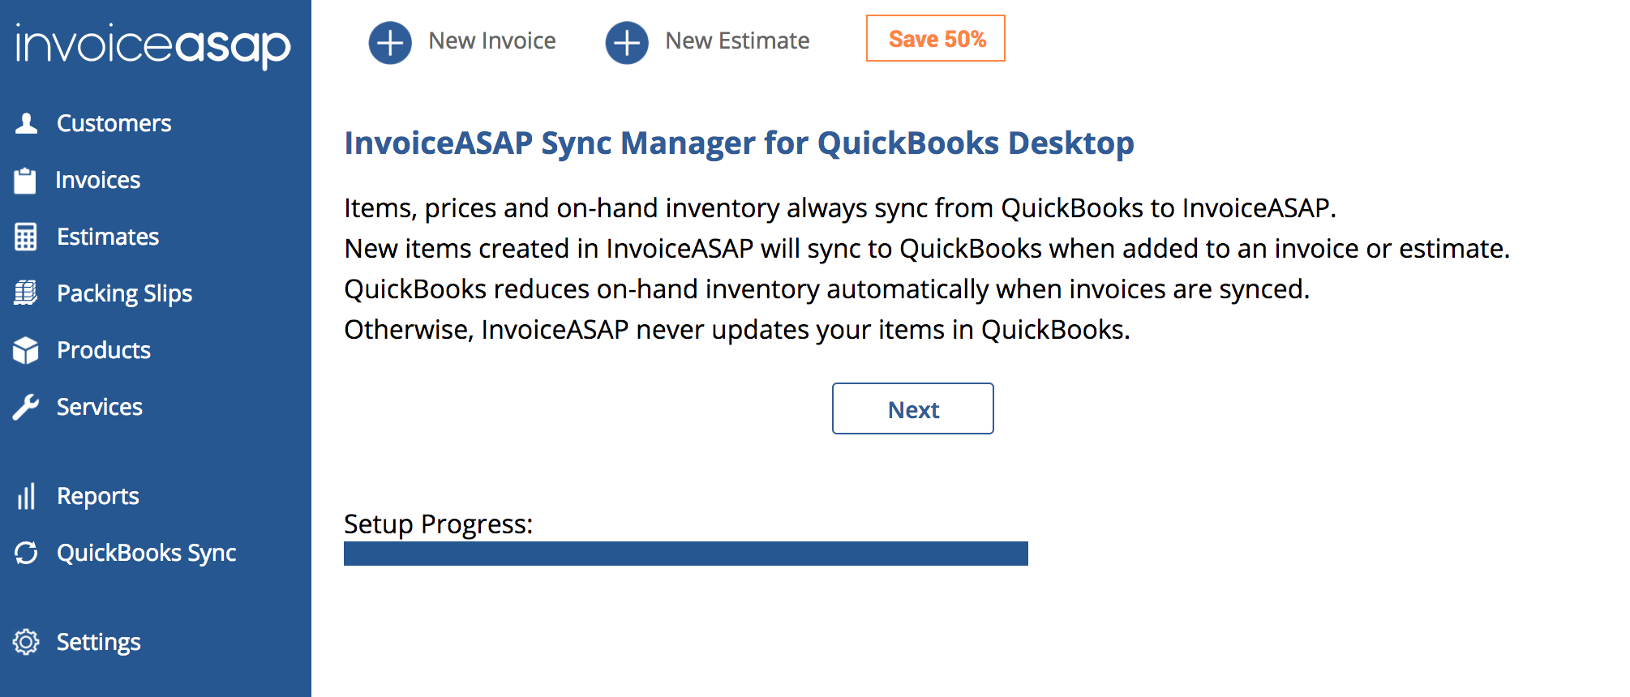Click the Products box icon
This screenshot has height=697, width=1630.
26,350
